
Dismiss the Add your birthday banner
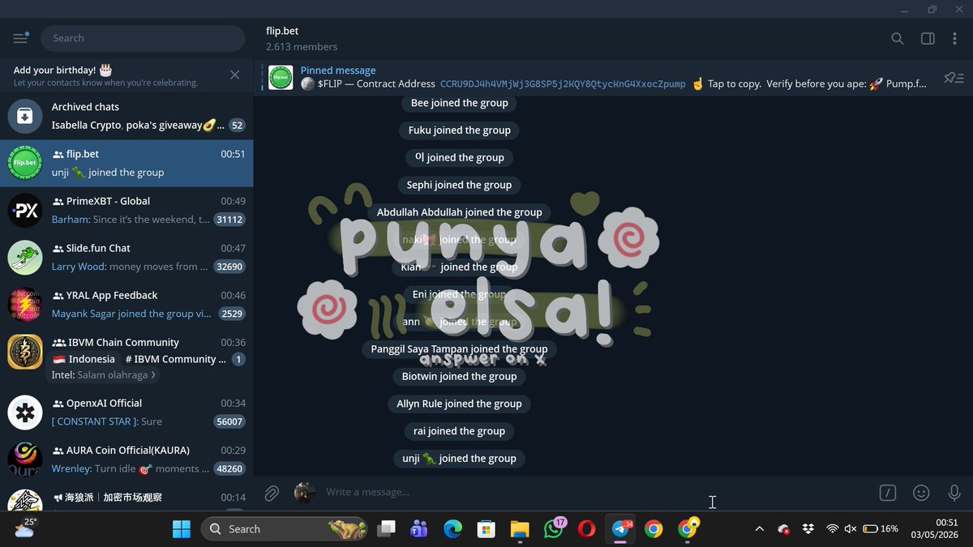coord(234,75)
